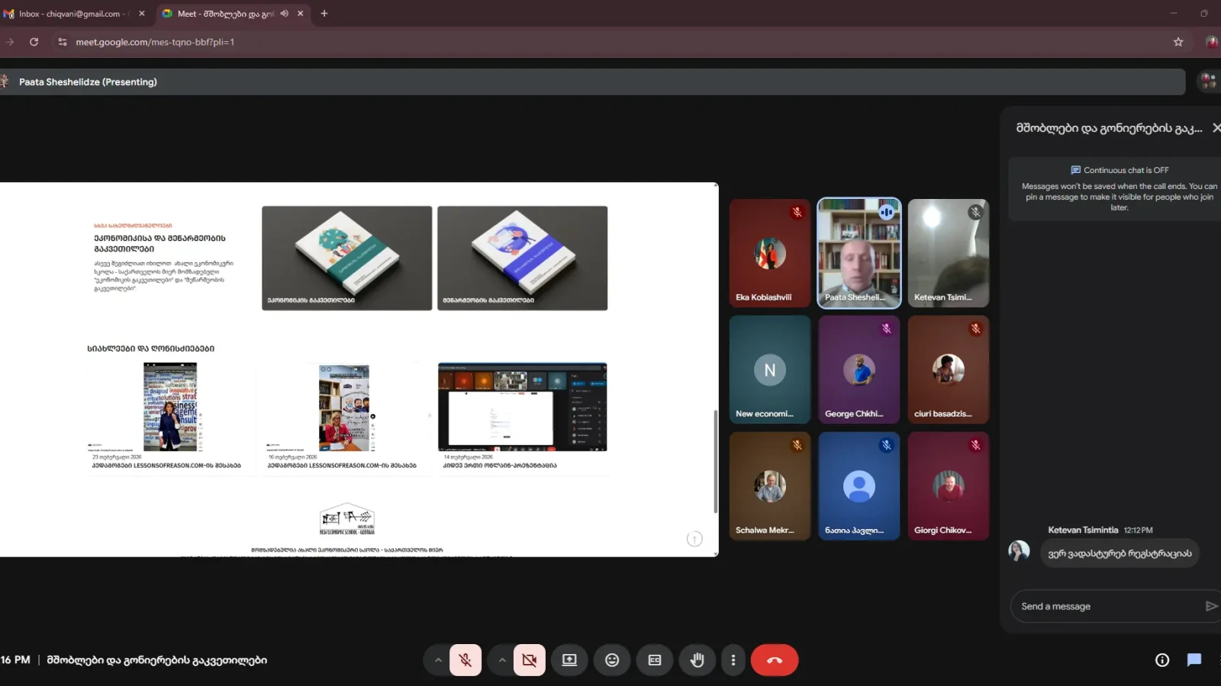Open the present screen share button
The height and width of the screenshot is (686, 1221).
pos(569,660)
